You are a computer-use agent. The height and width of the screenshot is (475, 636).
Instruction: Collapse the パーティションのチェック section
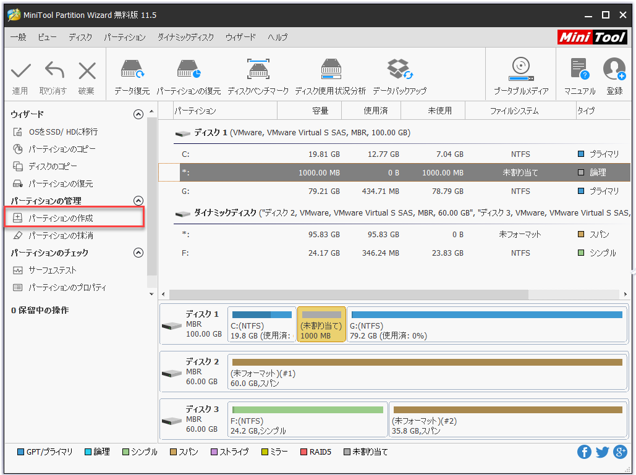pos(138,253)
